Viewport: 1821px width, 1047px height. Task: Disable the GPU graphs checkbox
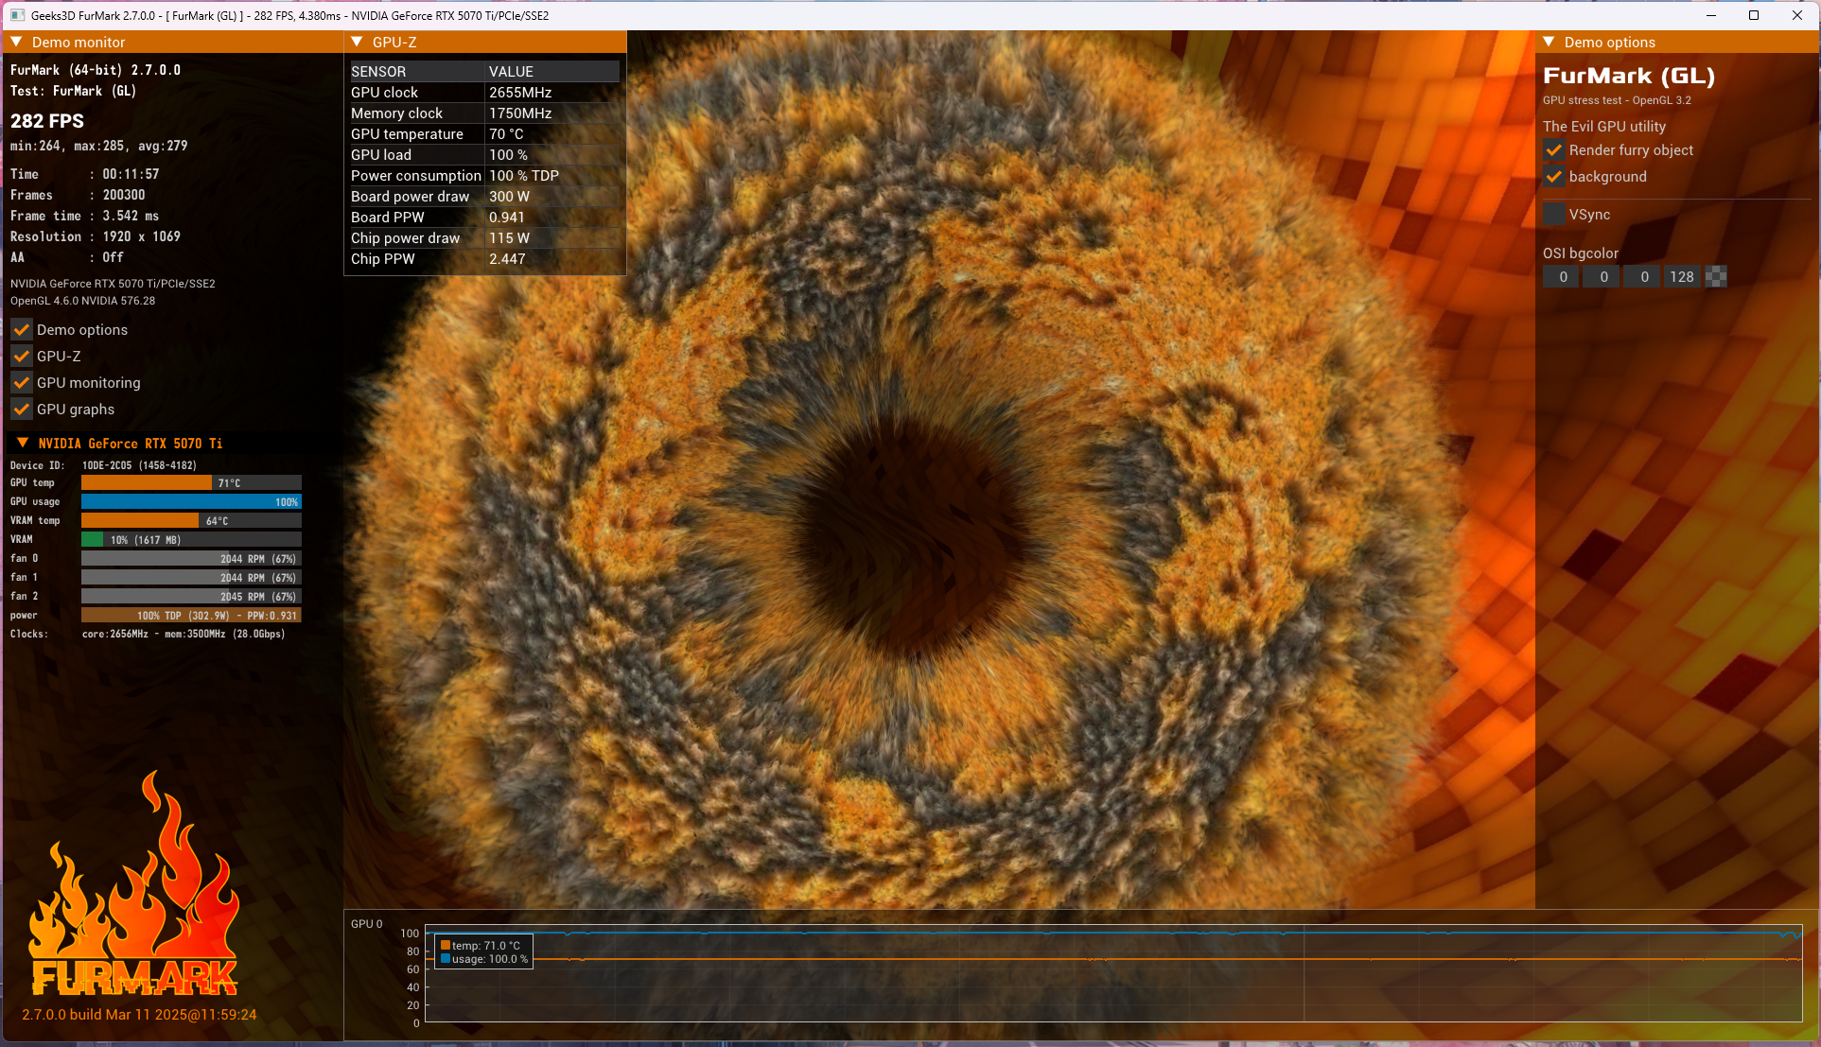pyautogui.click(x=22, y=409)
